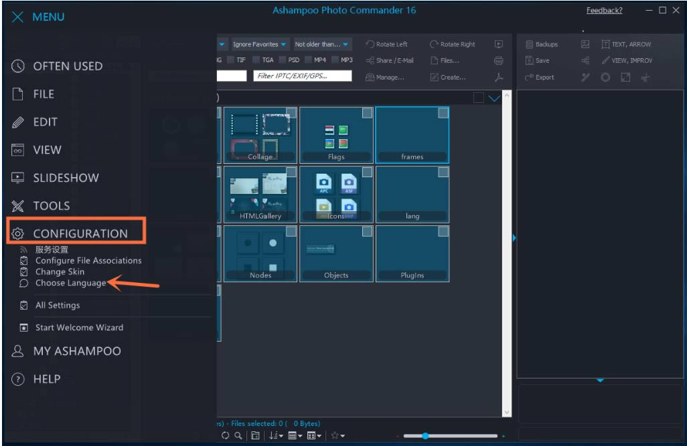Open the VIEW, IMPROV tools

pyautogui.click(x=627, y=60)
